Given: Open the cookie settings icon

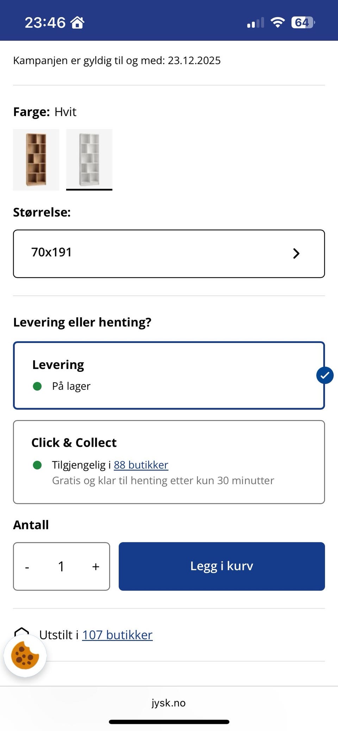Looking at the screenshot, I should point(25,655).
